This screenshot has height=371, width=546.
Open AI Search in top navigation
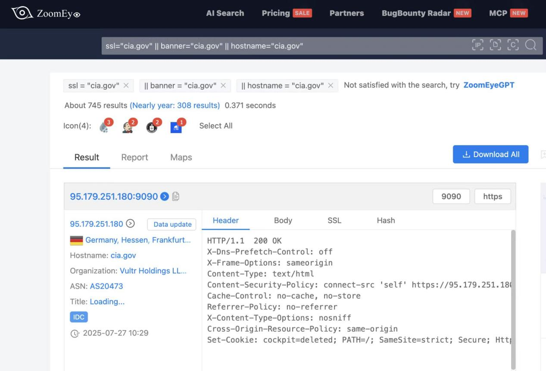[x=225, y=13]
